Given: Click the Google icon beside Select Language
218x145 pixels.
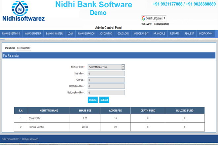Looking at the screenshot, I should tap(144, 18).
